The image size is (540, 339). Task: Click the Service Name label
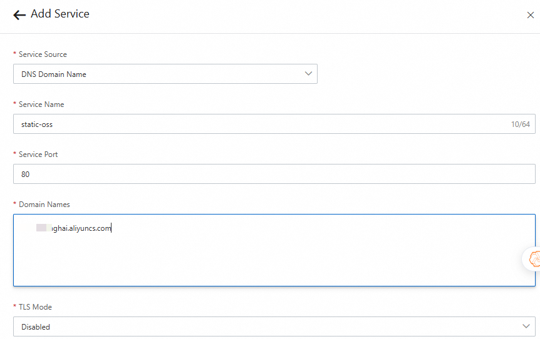(41, 104)
